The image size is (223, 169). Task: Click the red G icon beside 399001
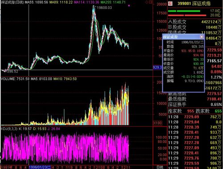click(x=170, y=3)
